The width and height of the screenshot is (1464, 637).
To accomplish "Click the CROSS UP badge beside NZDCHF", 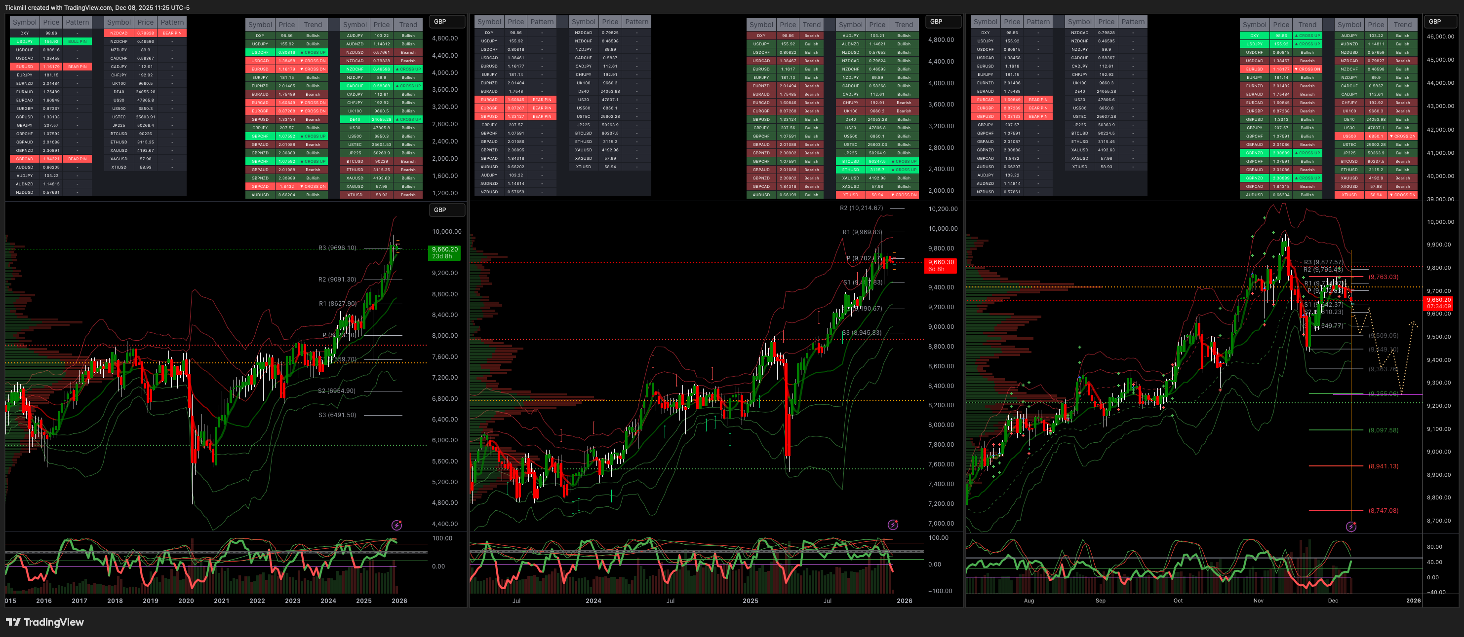I will (x=408, y=69).
